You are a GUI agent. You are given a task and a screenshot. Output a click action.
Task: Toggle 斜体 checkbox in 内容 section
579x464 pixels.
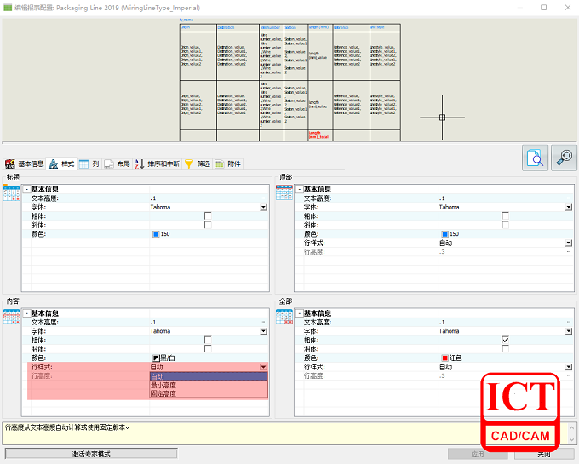coord(208,349)
